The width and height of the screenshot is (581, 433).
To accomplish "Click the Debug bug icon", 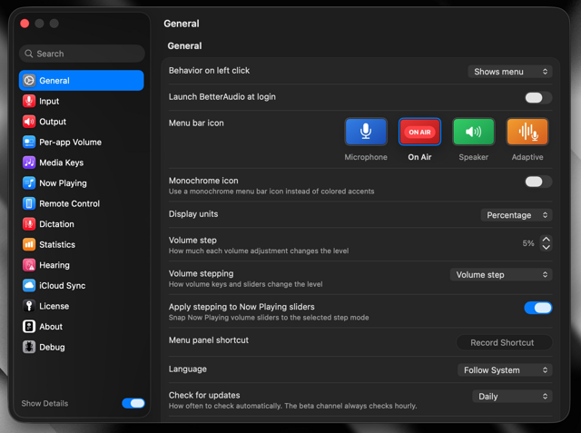I will click(29, 347).
